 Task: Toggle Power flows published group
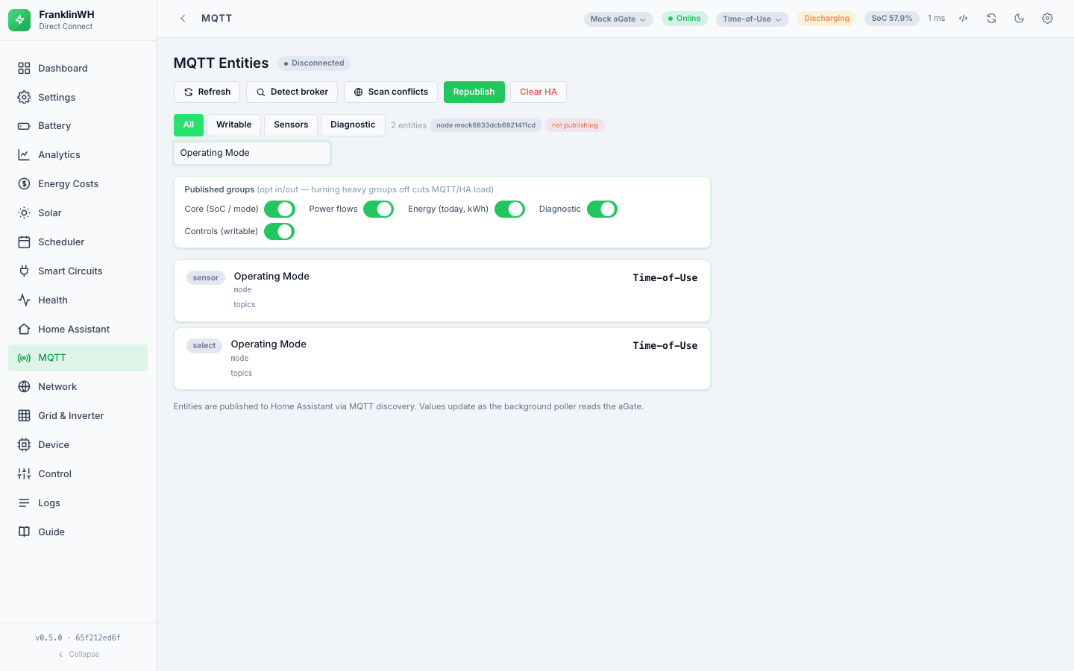[x=378, y=210]
